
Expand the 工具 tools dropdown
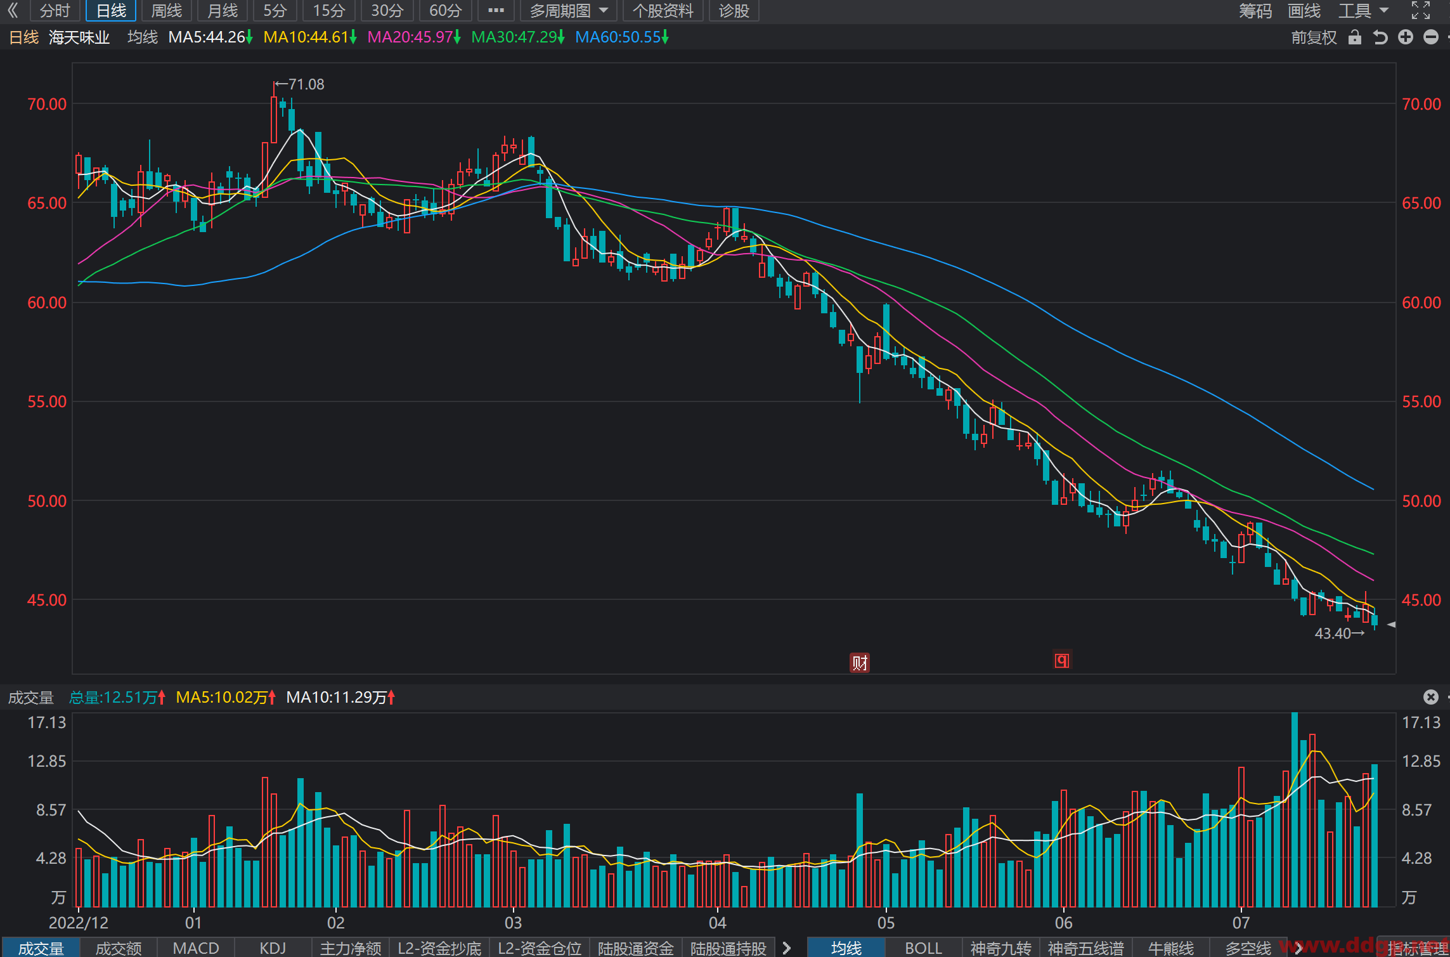(x=1363, y=10)
